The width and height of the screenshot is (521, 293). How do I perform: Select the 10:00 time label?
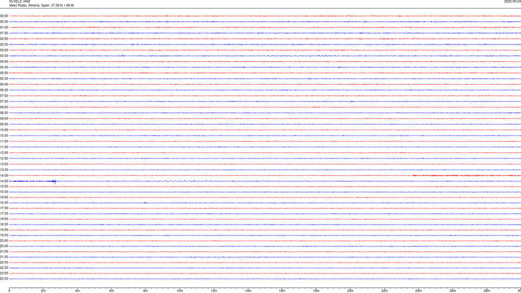[4, 130]
